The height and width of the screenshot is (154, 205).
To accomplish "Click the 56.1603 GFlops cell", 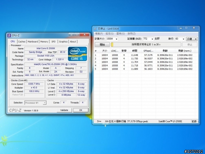I will click(148, 69).
